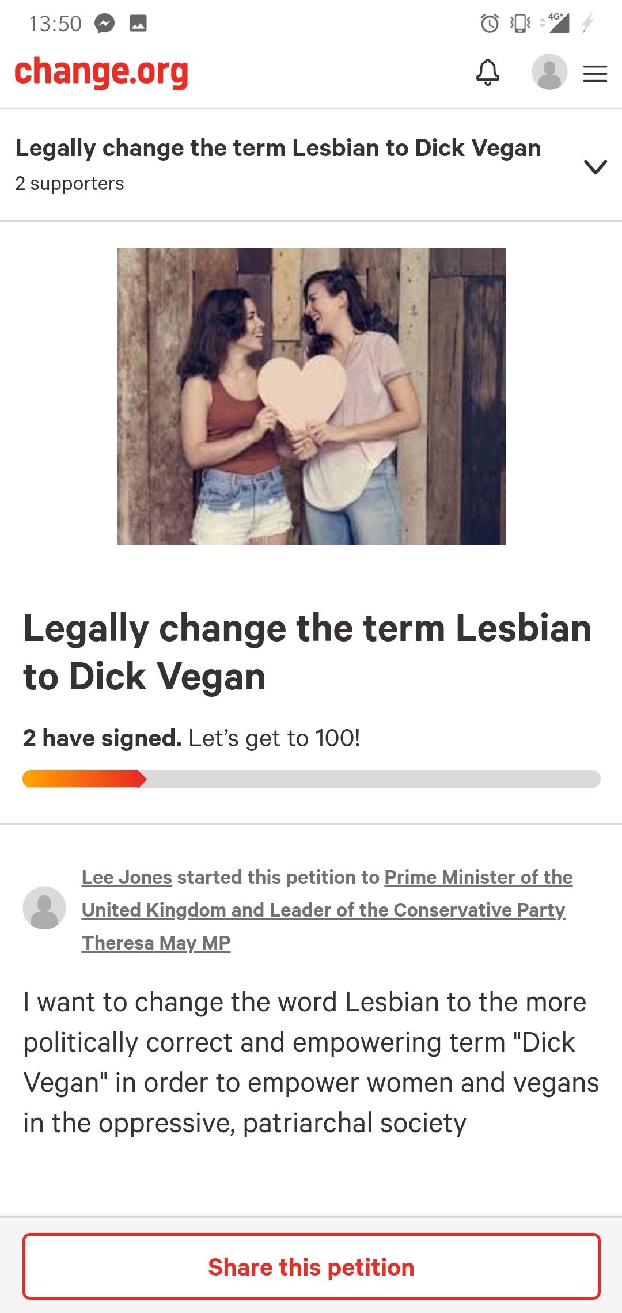Viewport: 622px width, 1313px height.
Task: Tap the vibrate mode status icon
Action: point(520,24)
